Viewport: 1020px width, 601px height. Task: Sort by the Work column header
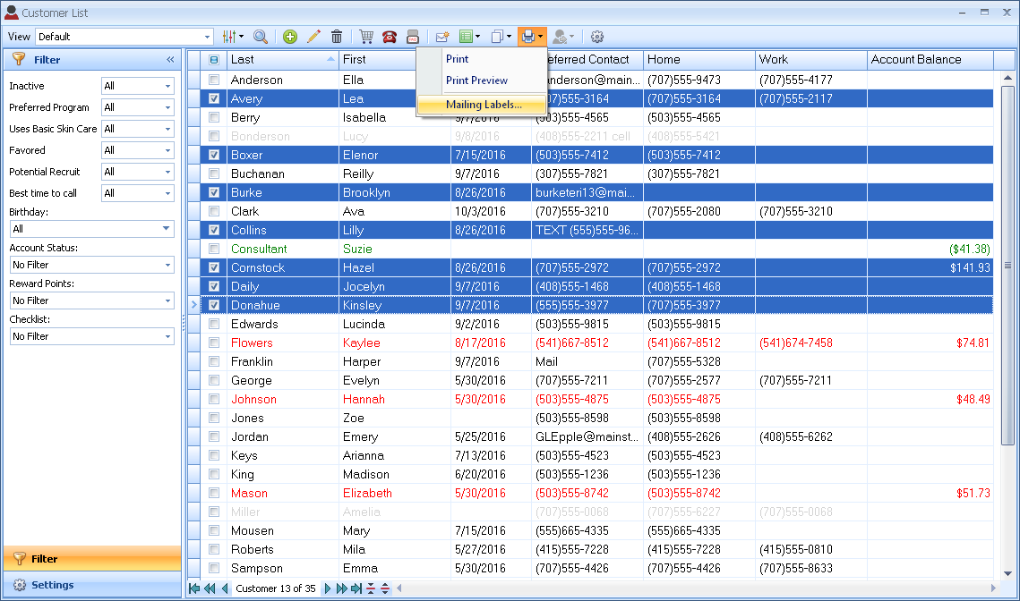point(810,60)
